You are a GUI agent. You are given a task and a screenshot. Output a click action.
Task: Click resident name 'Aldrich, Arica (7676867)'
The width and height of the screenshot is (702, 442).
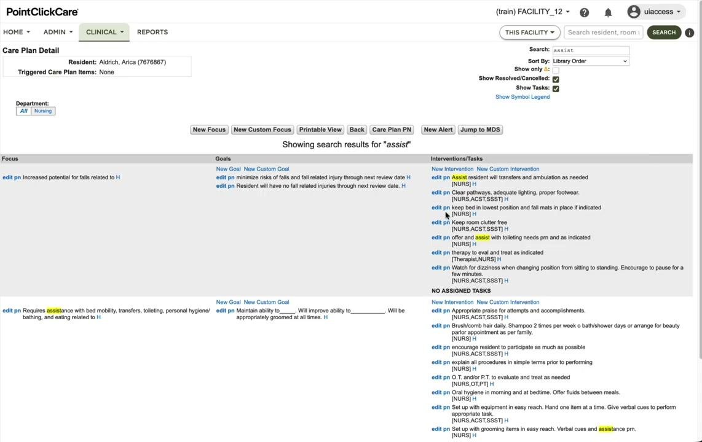point(133,62)
